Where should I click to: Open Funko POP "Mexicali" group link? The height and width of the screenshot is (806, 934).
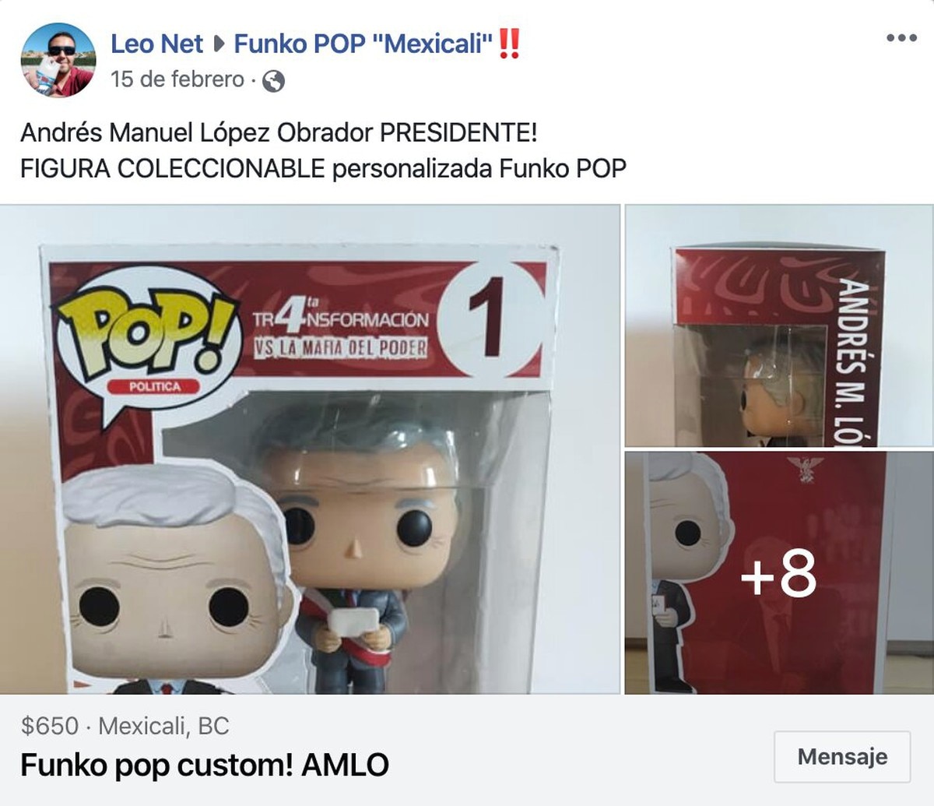363,44
